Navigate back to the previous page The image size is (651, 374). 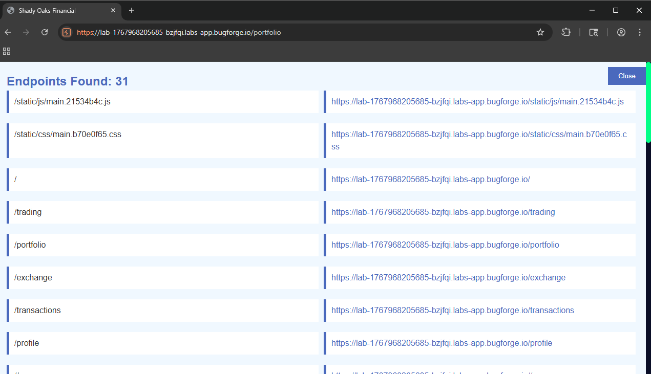(8, 32)
